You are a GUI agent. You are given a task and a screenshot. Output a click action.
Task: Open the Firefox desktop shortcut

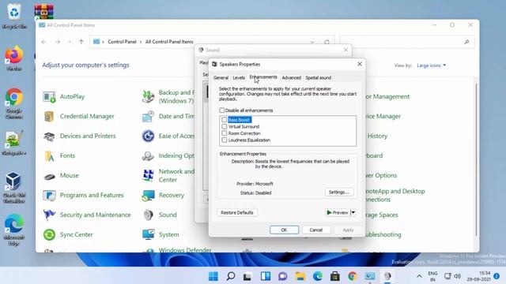coord(14,58)
